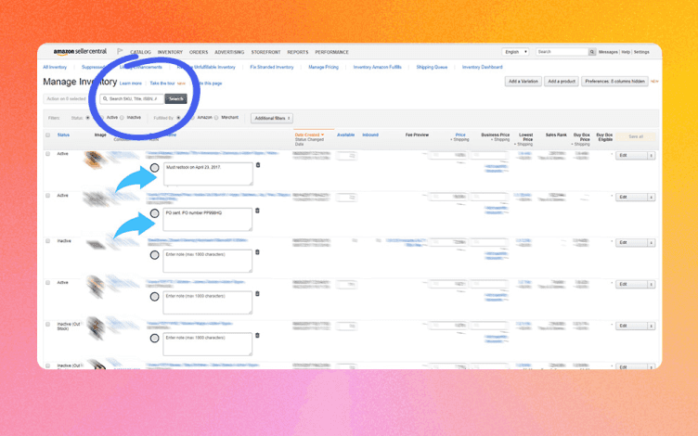This screenshot has width=698, height=436.
Task: Focus the top-right Search input box
Action: [562, 52]
